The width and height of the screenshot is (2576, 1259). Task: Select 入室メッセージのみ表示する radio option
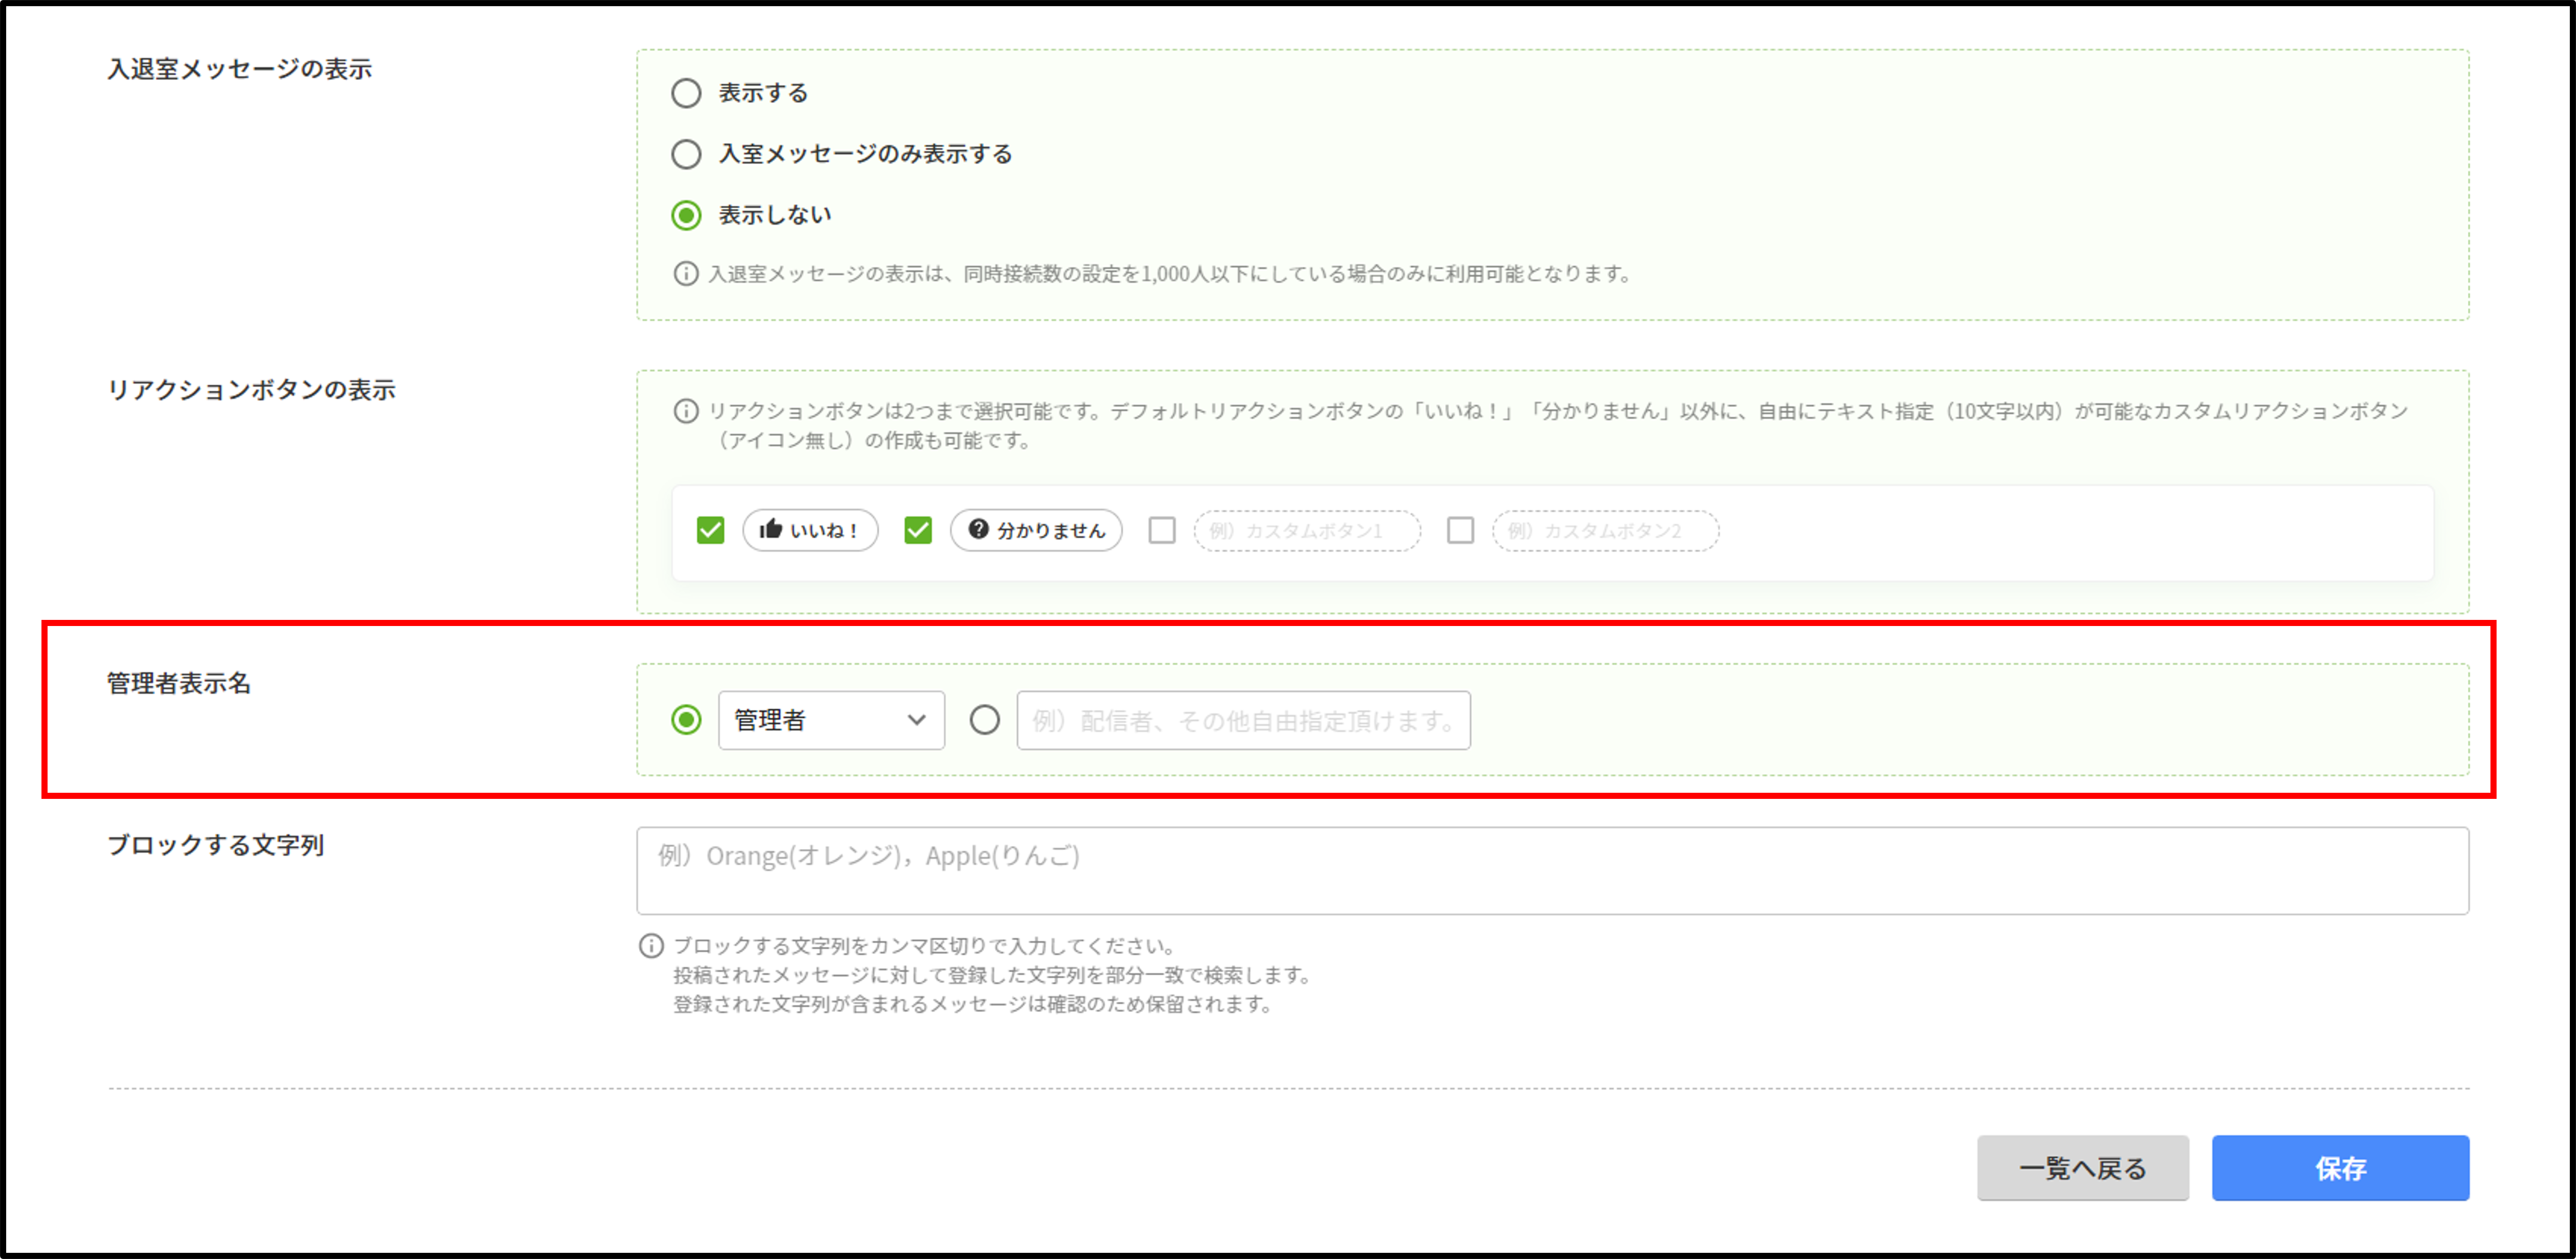[686, 154]
